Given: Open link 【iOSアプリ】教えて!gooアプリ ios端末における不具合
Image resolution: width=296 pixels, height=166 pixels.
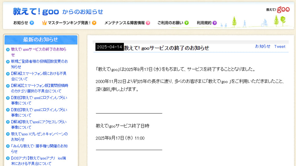Looking at the screenshot, I should pos(38,161).
